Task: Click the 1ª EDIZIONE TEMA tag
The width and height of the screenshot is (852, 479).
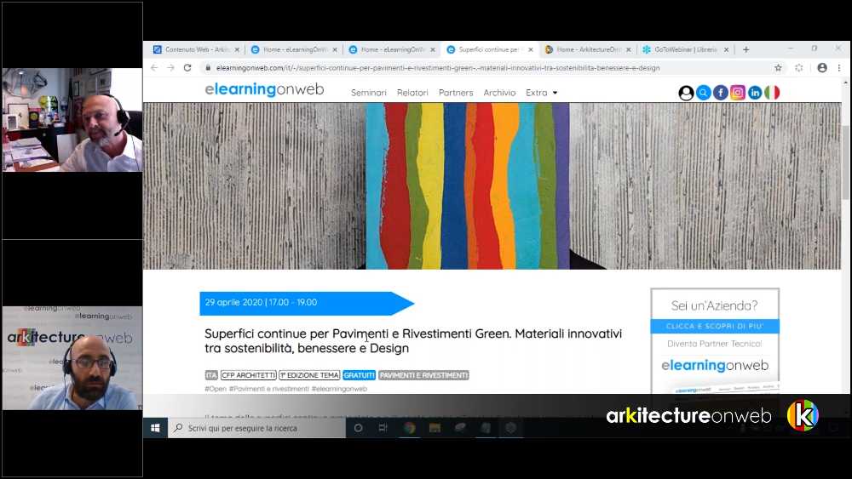Action: [309, 375]
